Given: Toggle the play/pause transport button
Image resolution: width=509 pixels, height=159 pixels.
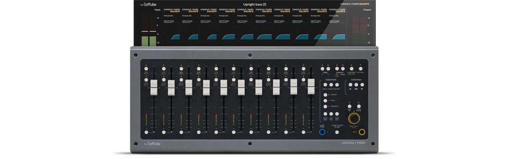Looking at the screenshot, I should (356, 85).
